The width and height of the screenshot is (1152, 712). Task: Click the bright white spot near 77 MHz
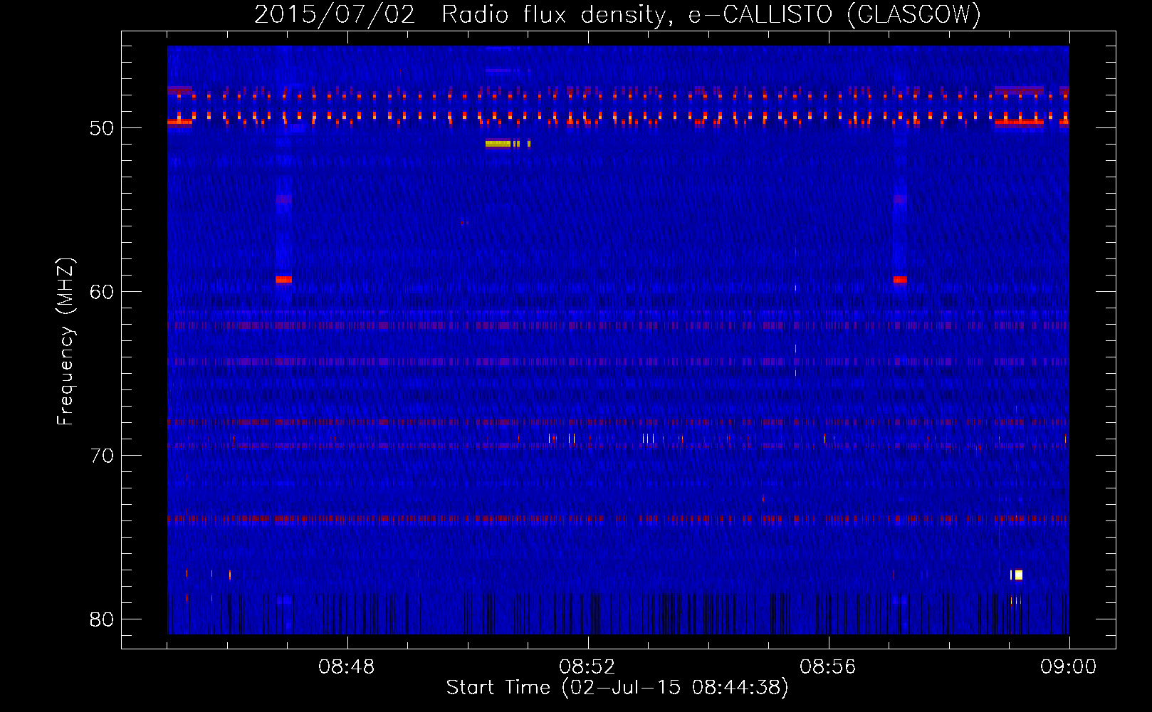(x=1018, y=575)
